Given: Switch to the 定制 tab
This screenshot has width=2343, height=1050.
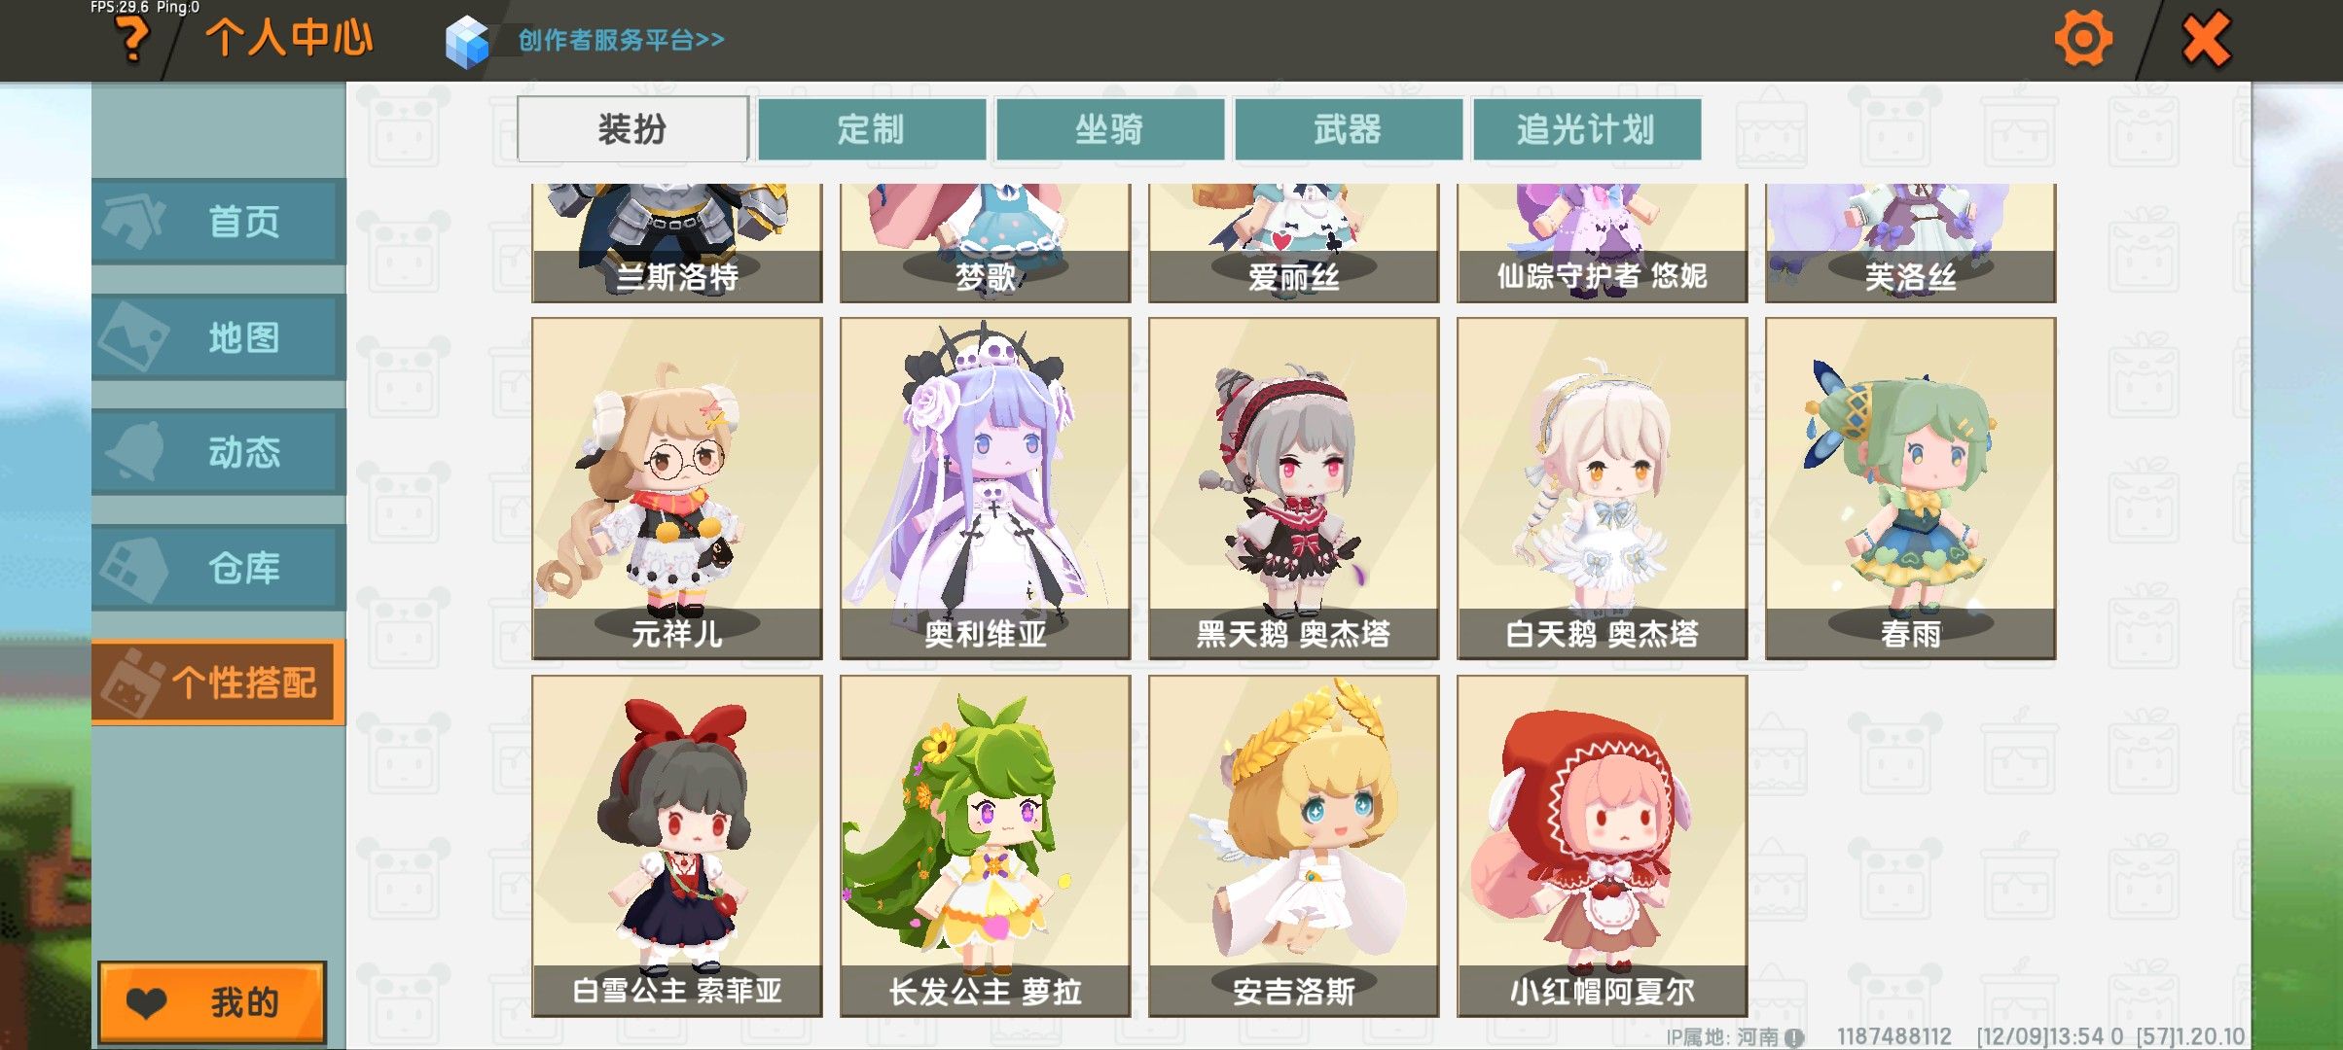Looking at the screenshot, I should coord(872,128).
